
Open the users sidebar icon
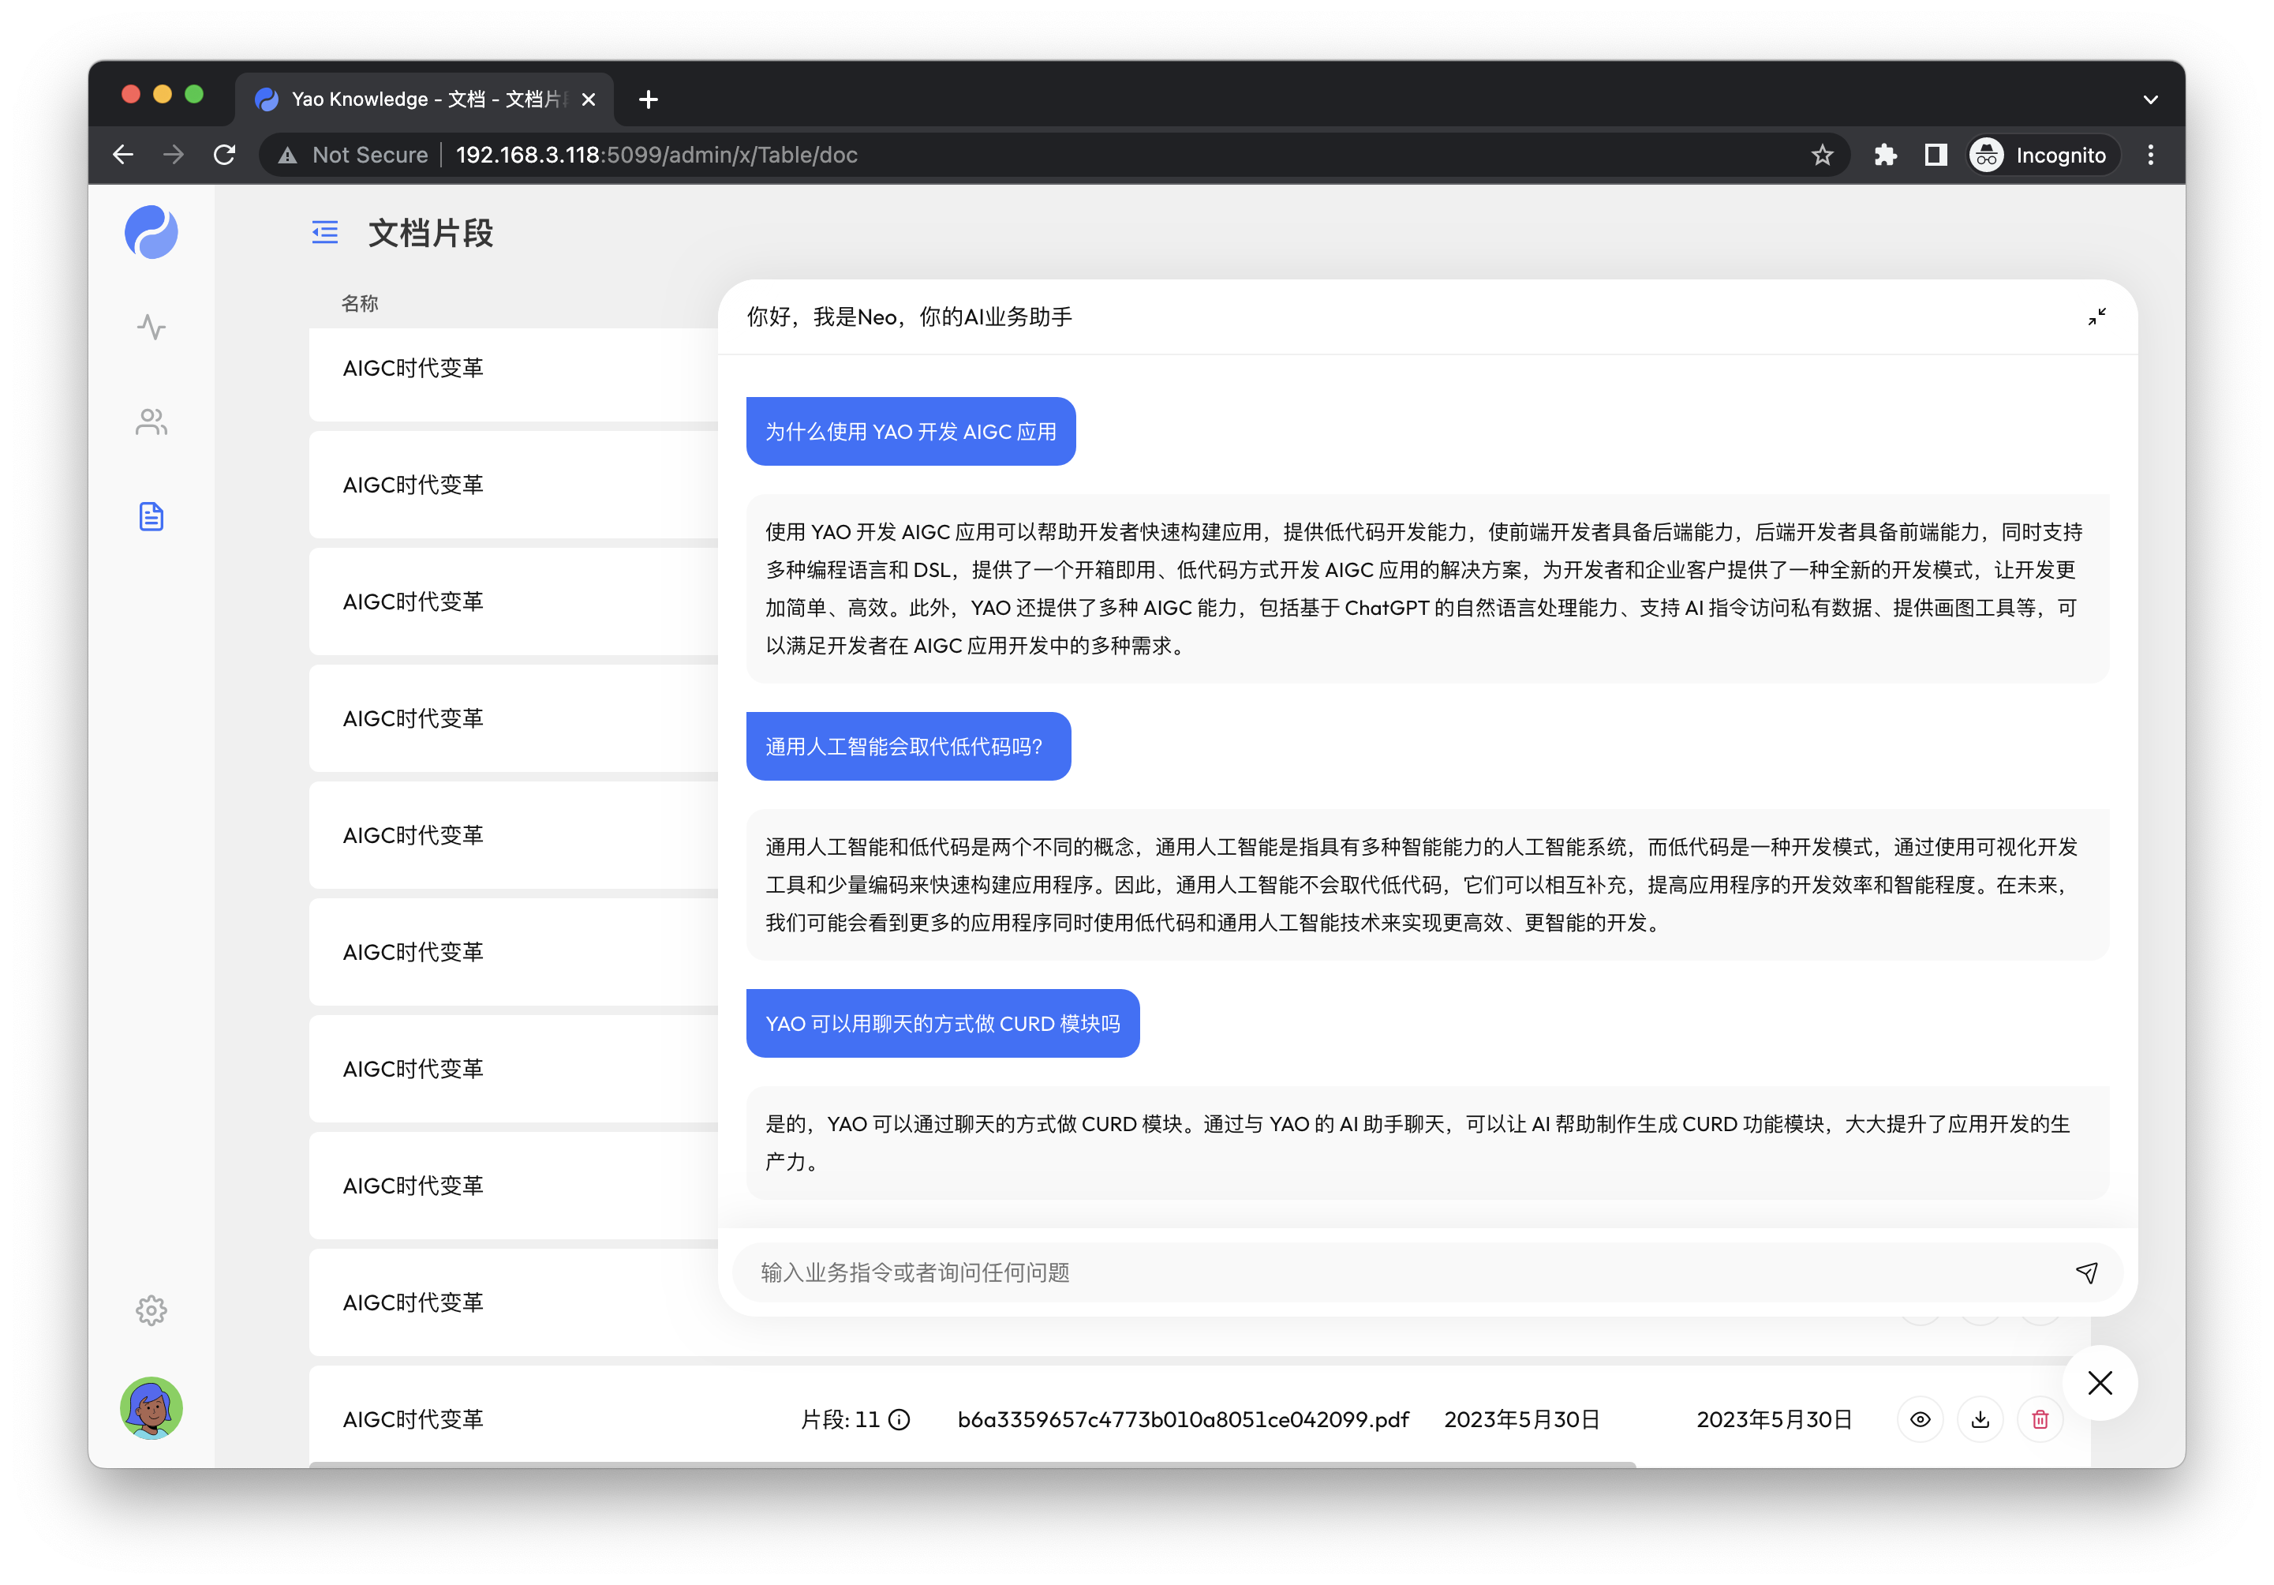(151, 422)
